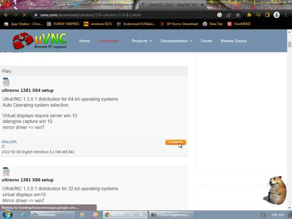Select the ultravnc 1381 X64 setup title
Viewport: 292px width, 219px height.
(x=28, y=90)
